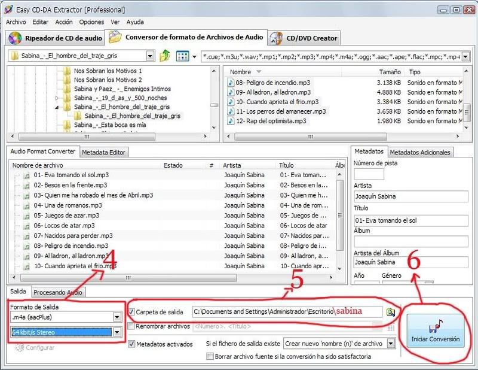Open the file type filter dropdown
The width and height of the screenshot is (478, 370).
point(465,56)
